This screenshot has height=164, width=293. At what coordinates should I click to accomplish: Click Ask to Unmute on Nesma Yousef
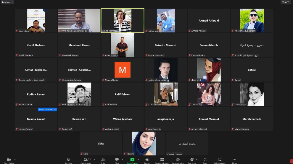point(45,109)
